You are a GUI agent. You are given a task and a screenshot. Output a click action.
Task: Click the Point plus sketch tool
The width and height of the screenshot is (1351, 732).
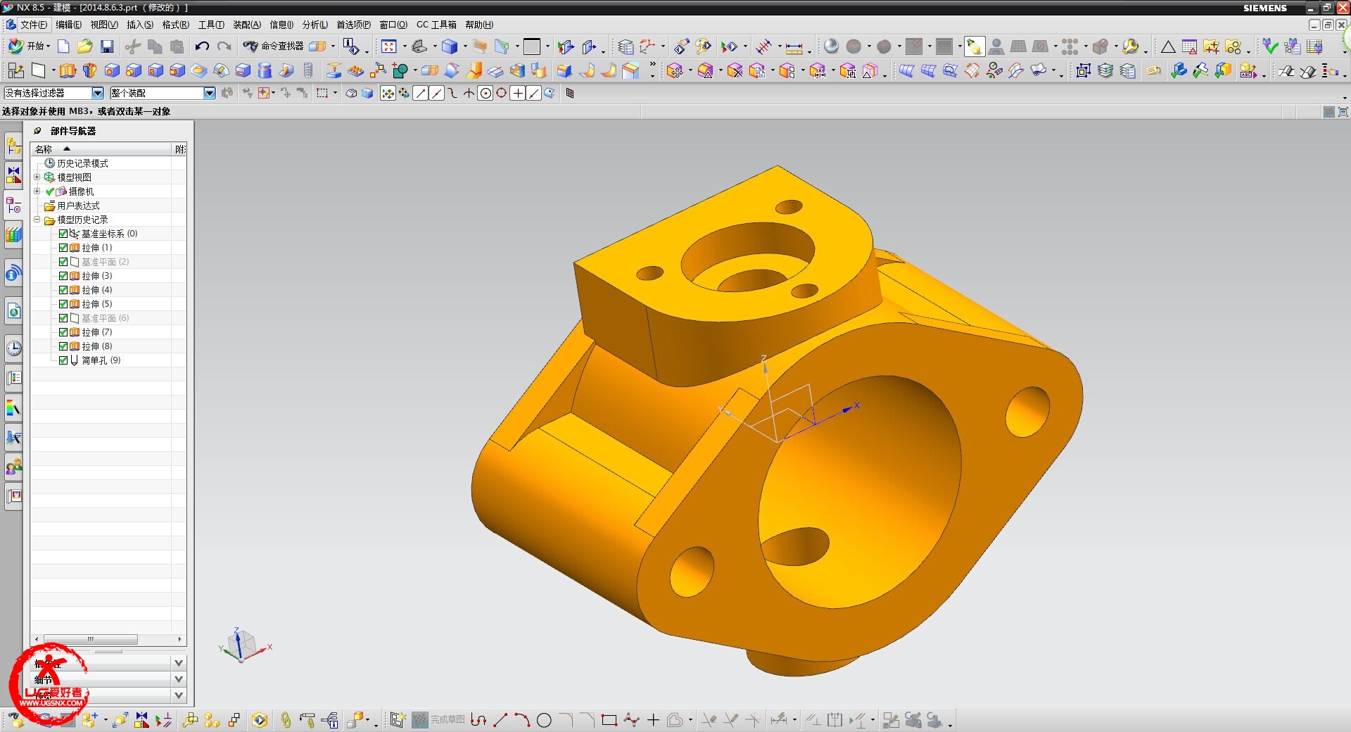coord(653,720)
